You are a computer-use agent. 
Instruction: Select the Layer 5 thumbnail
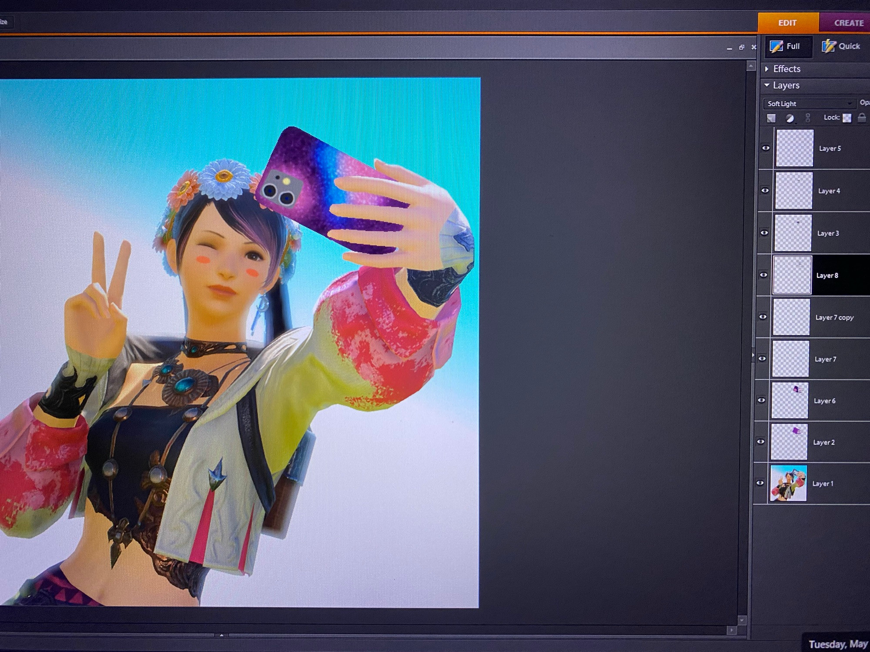tap(795, 148)
